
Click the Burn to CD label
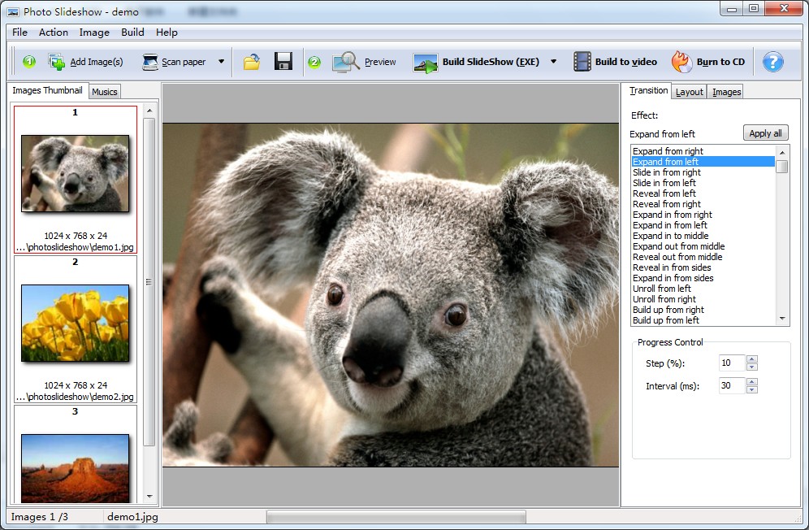(720, 62)
